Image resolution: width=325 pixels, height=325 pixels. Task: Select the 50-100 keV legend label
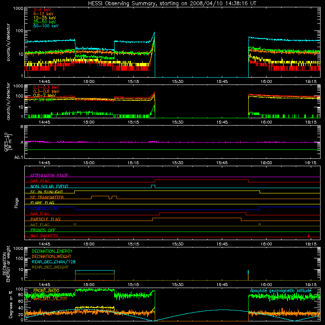46,26
